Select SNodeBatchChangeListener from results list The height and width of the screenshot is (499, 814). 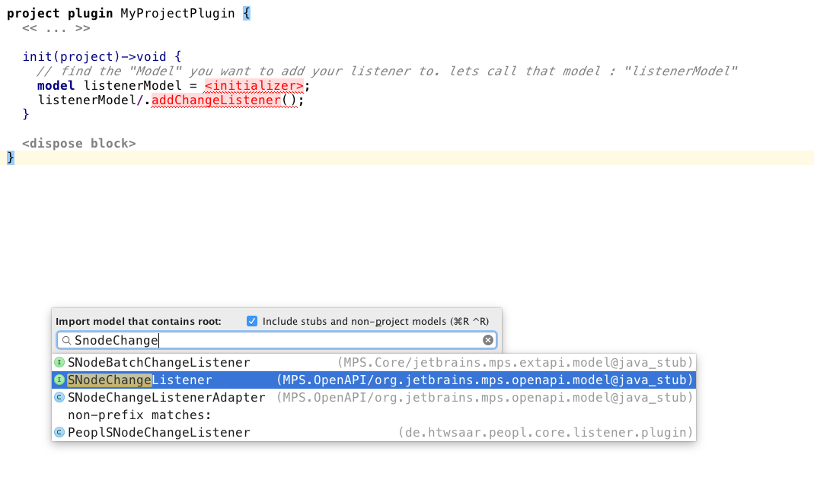tap(158, 362)
